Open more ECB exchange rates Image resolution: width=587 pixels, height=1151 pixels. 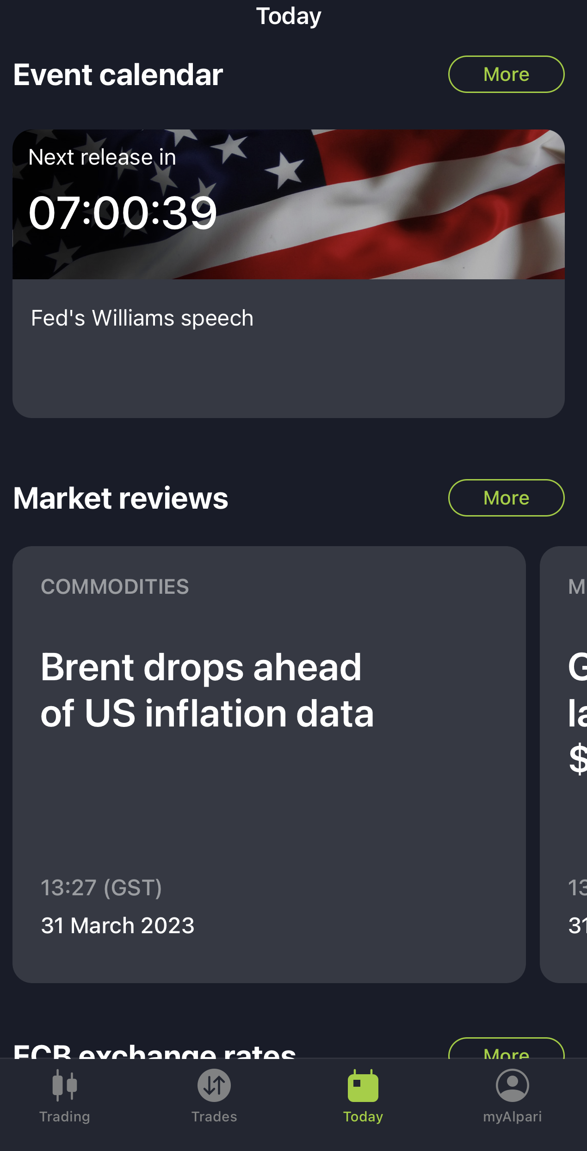pos(506,1049)
